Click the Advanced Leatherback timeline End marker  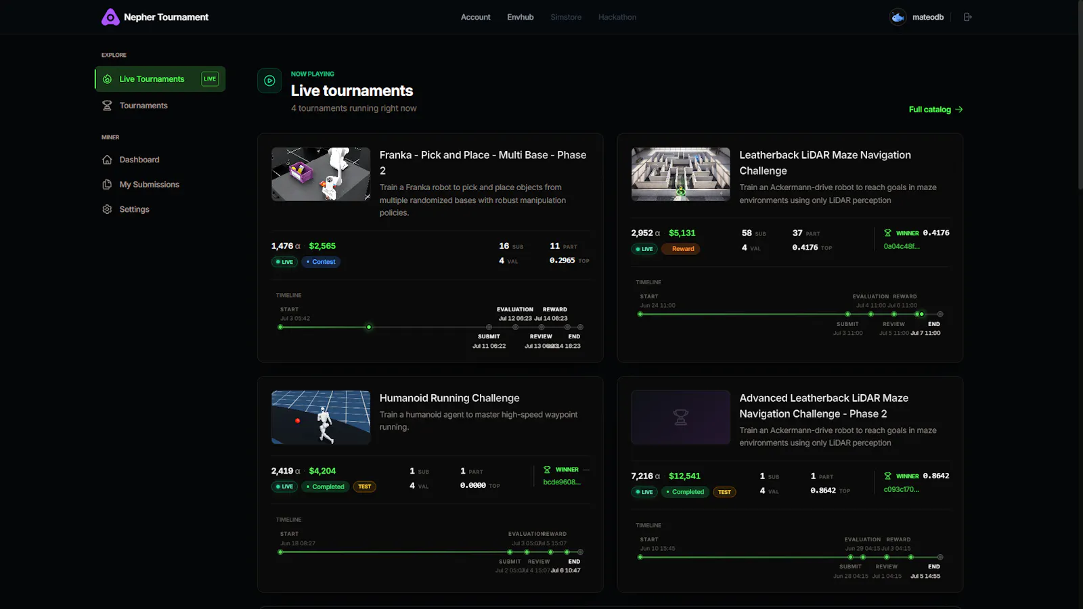pyautogui.click(x=940, y=558)
